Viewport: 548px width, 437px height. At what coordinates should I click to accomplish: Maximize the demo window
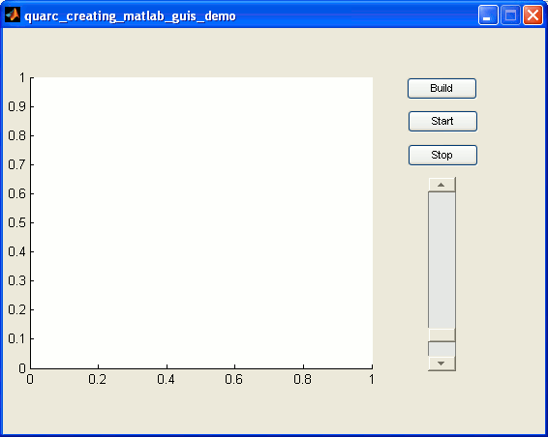[510, 15]
